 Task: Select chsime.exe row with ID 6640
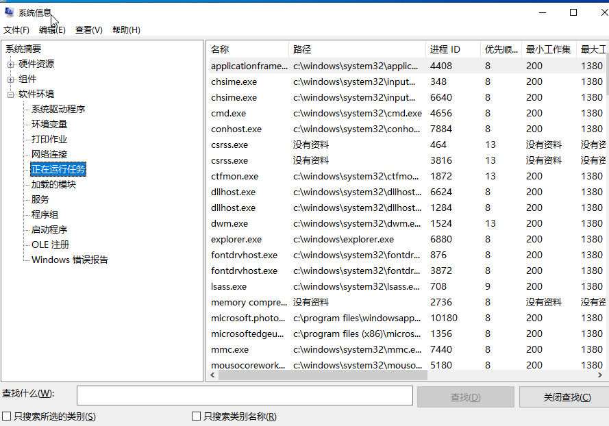pos(408,97)
